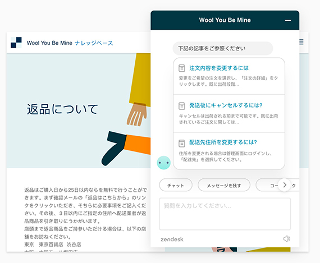This screenshot has height=263, width=320.
Task: Click the Wool You Be Mine site title
Action: (49, 43)
